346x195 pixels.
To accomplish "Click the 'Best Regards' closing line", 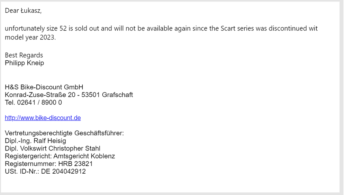I will click(x=24, y=55).
